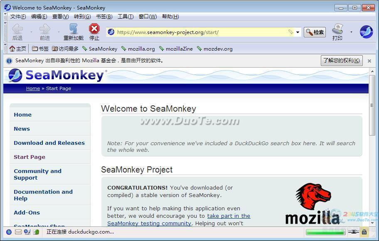Open the 窗口(W) menu
379x241 pixels.
click(x=148, y=17)
